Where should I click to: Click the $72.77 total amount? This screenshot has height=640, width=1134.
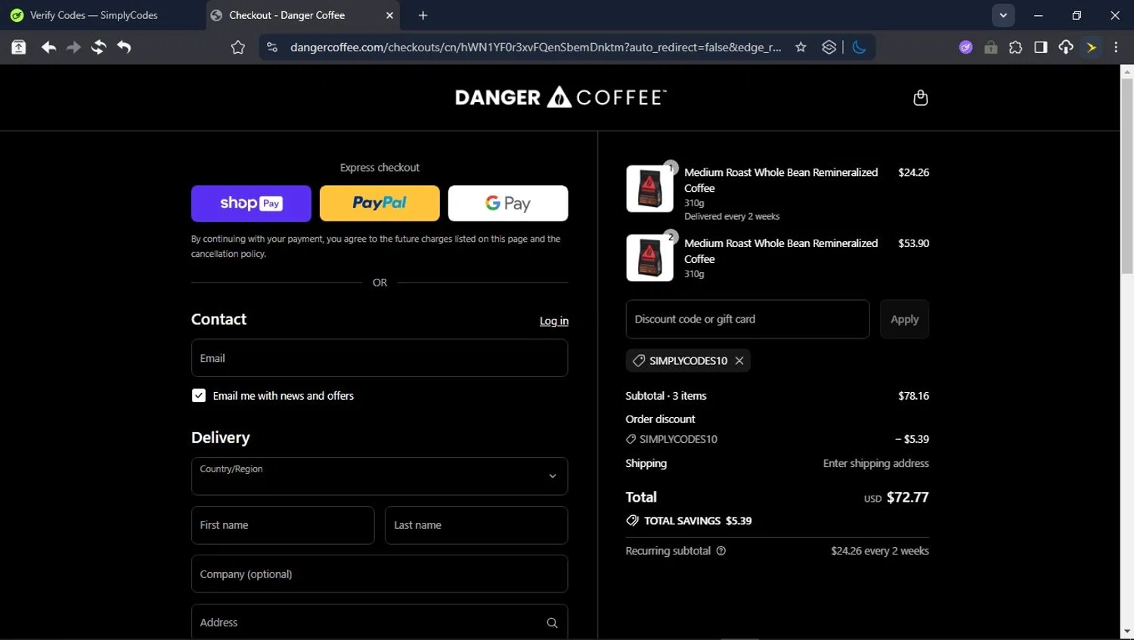(907, 497)
